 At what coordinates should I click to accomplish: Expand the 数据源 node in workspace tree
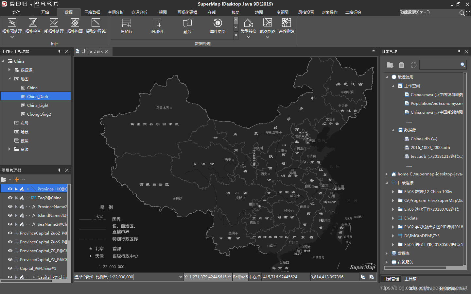[9, 70]
